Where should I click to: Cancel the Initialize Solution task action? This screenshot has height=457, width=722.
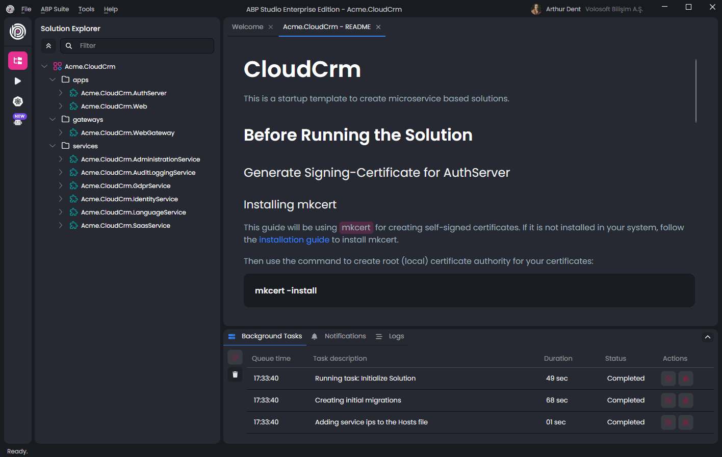(668, 378)
